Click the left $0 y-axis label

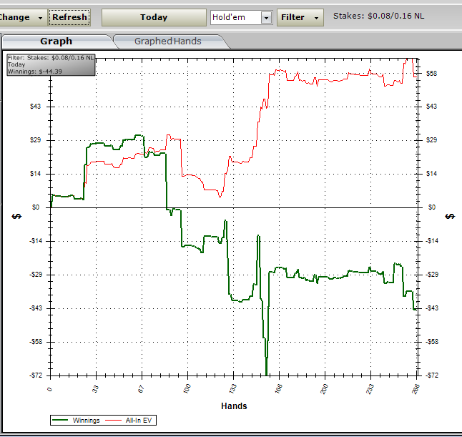pos(36,207)
